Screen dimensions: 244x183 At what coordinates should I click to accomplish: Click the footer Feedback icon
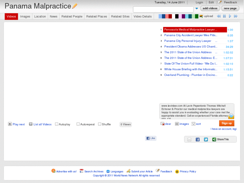pyautogui.click(x=158, y=171)
